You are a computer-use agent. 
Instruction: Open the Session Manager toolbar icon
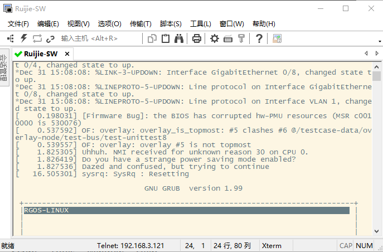pyautogui.click(x=10, y=38)
